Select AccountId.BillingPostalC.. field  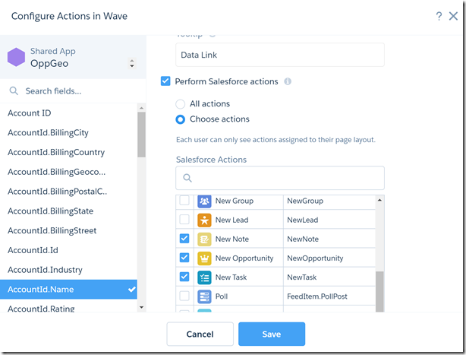[68, 192]
